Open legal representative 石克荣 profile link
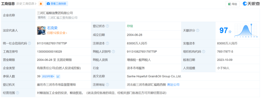Viewport: 261px width, 100px height. click(52, 28)
